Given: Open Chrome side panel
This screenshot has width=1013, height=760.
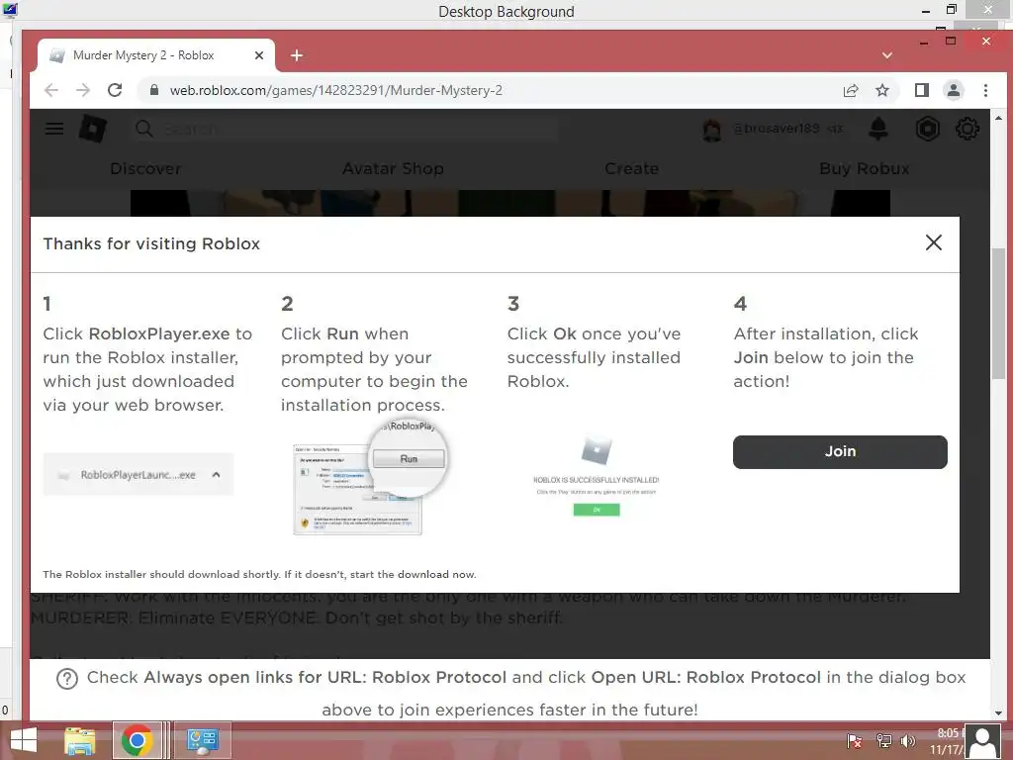Looking at the screenshot, I should coord(922,90).
